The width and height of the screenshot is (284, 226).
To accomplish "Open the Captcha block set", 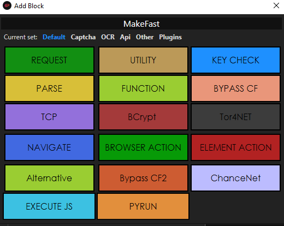I will click(83, 37).
